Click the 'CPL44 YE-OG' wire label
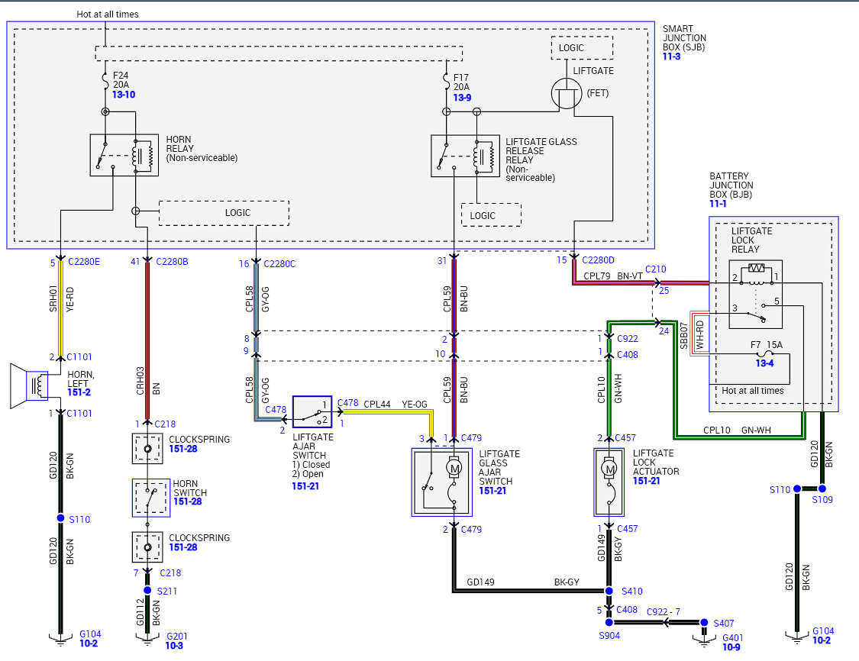This screenshot has height=661, width=859. (x=396, y=405)
